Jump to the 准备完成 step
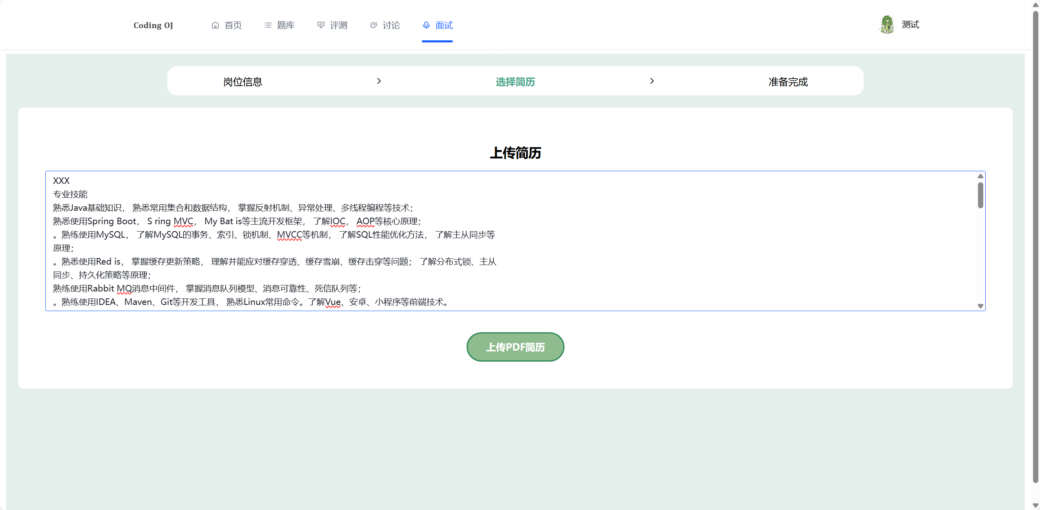Screen dimensions: 1040x510 coord(788,82)
